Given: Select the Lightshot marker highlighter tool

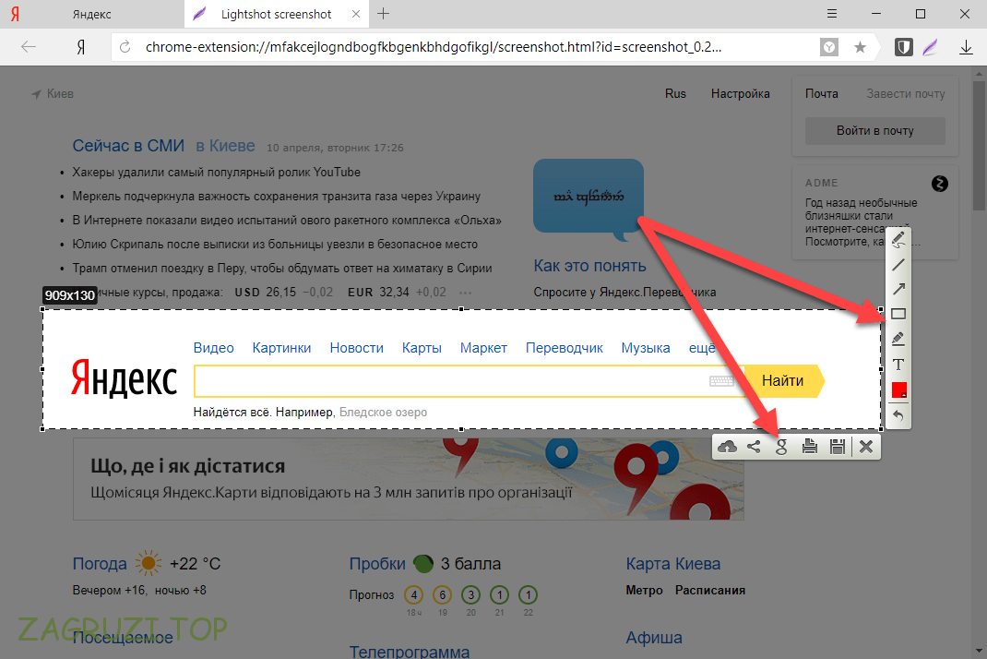Looking at the screenshot, I should pyautogui.click(x=898, y=339).
